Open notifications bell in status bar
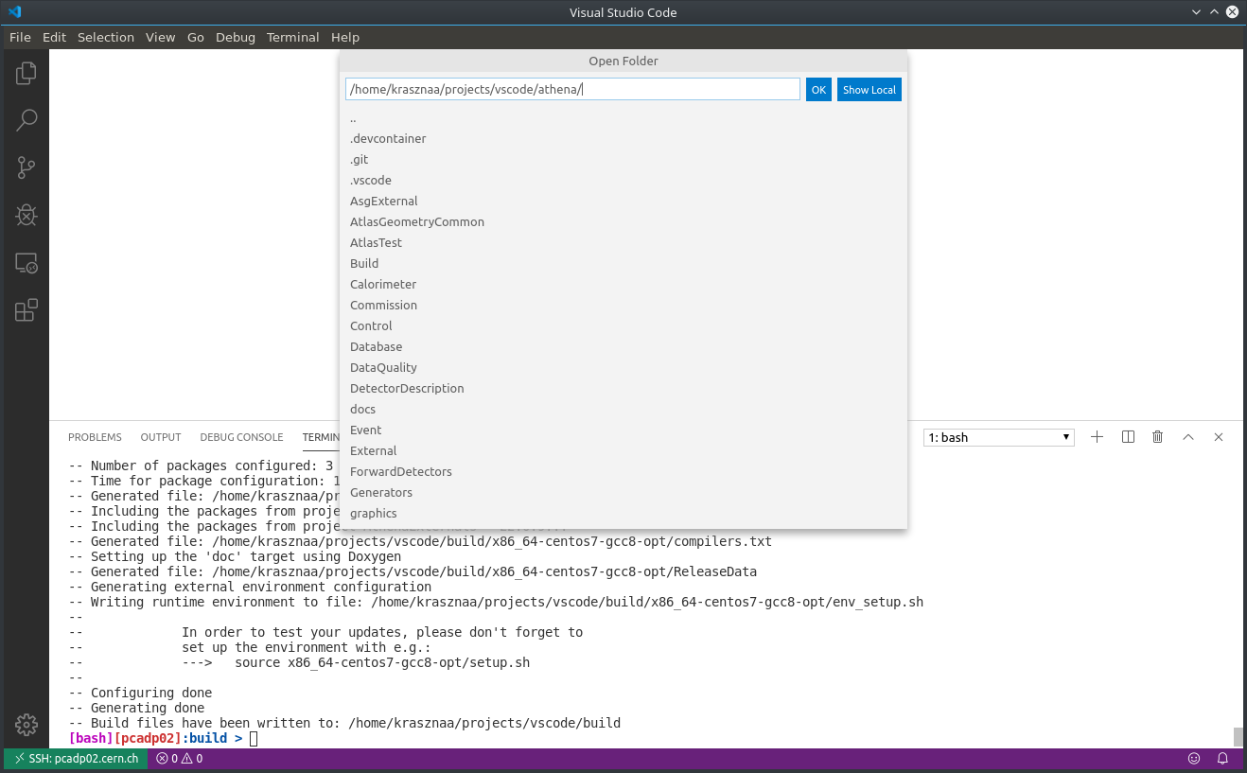Screen dimensions: 1247x773 coord(1222,759)
